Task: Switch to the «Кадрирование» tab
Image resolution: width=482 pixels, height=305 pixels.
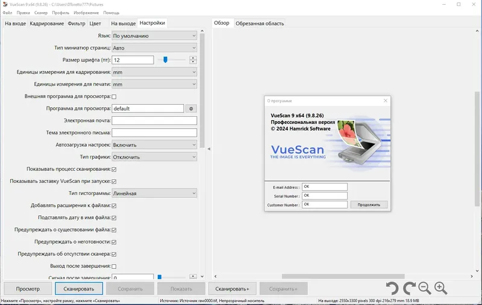Action: click(x=47, y=23)
